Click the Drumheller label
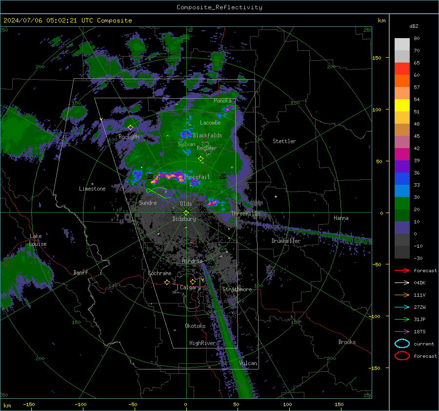The image size is (439, 411). (286, 241)
